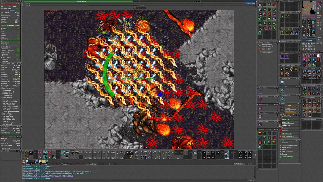Screen dimensions: 323x182
Task: Open the Store button
Action: click(309, 40)
